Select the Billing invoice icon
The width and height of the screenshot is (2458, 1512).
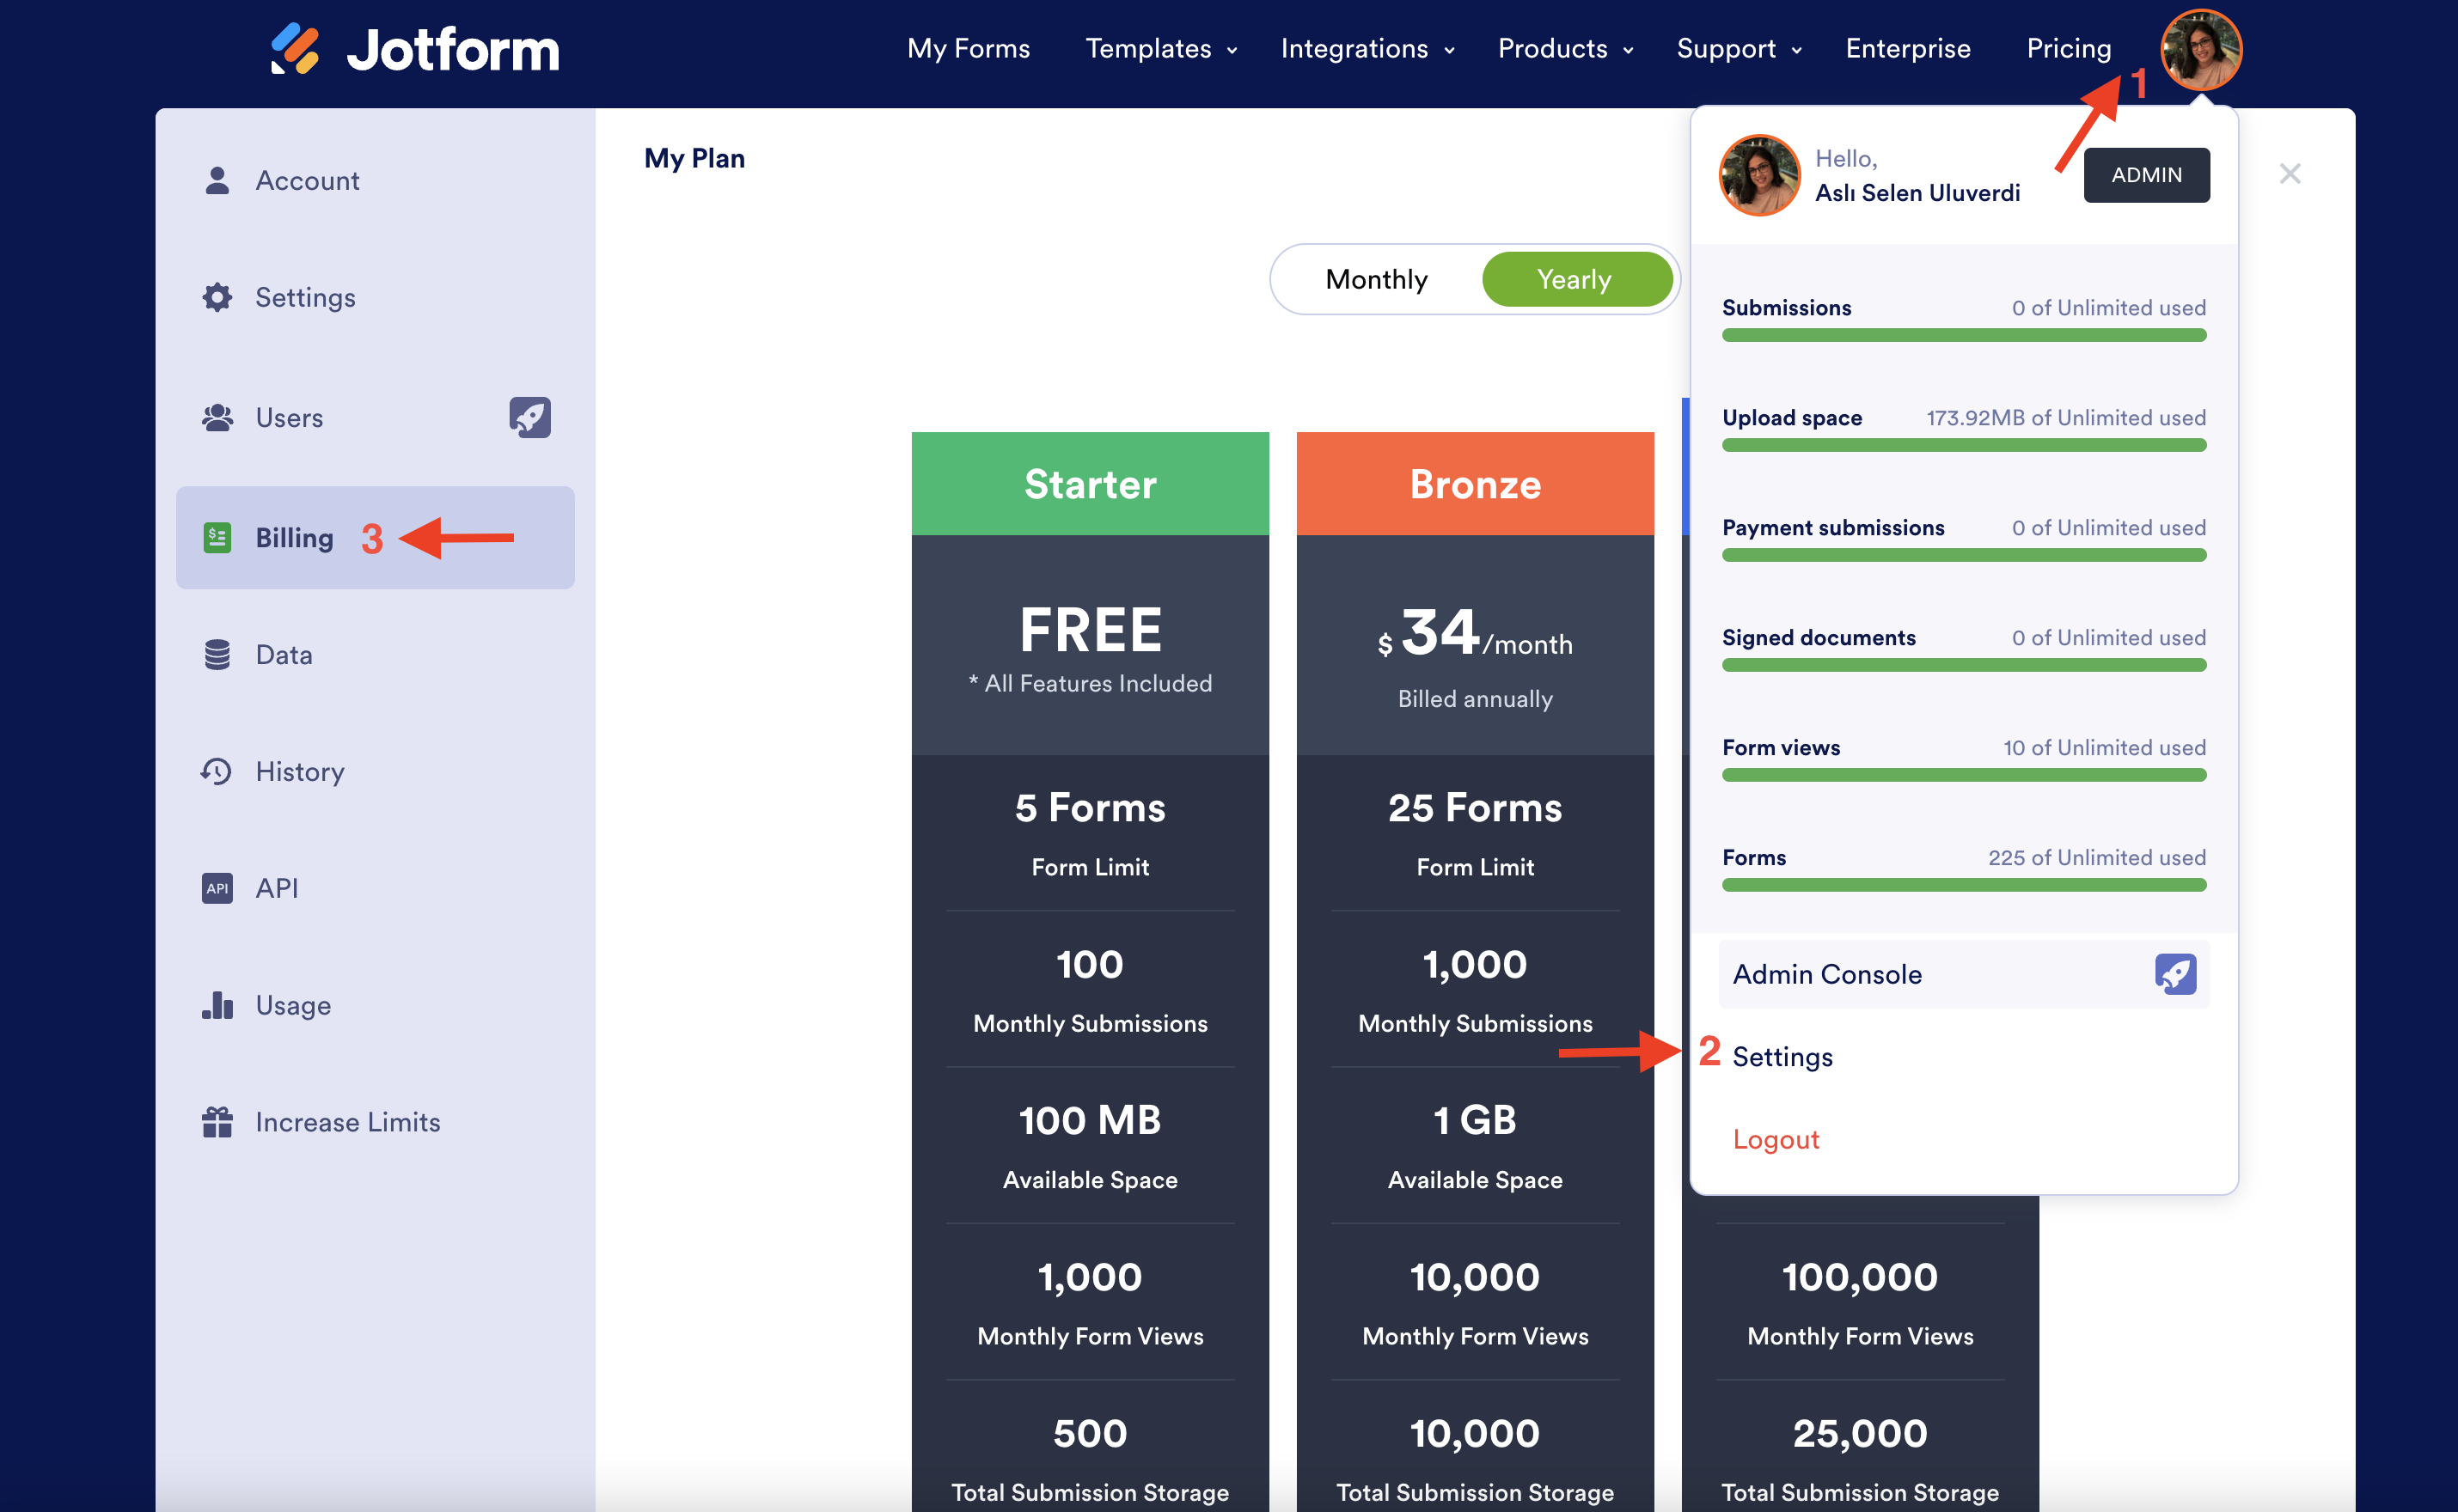(x=217, y=538)
